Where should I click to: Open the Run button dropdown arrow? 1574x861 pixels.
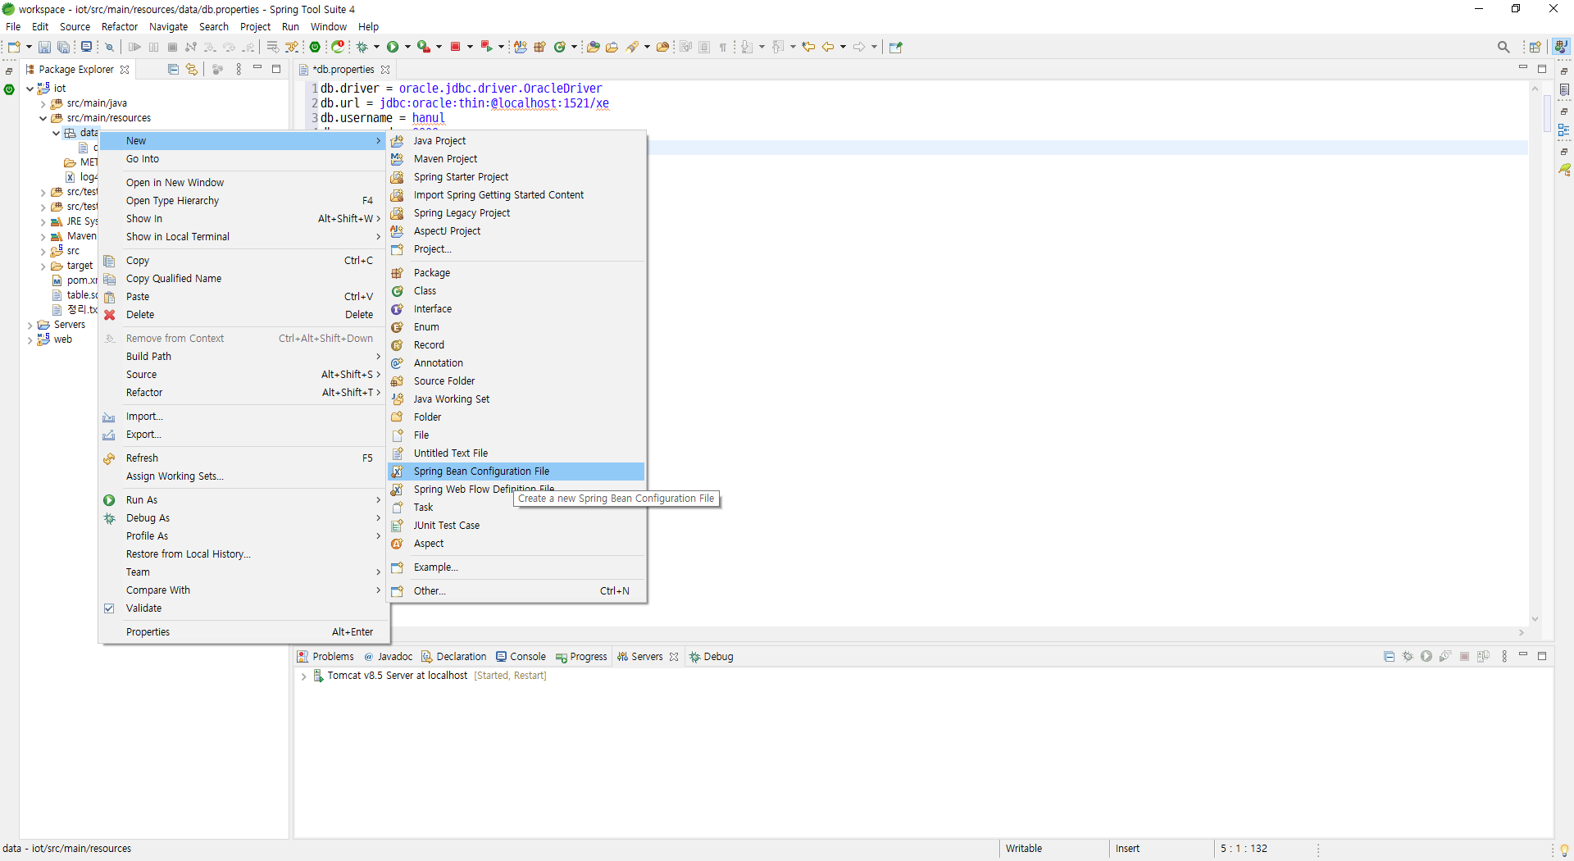pos(407,47)
